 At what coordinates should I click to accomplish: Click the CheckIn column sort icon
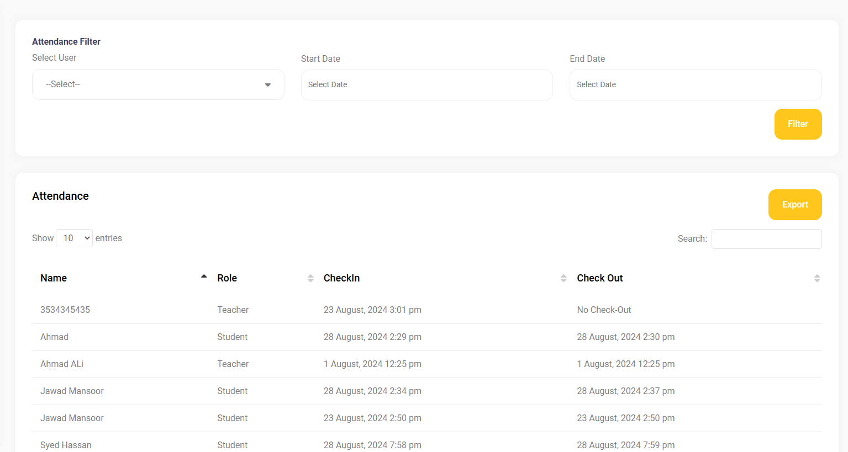click(563, 278)
